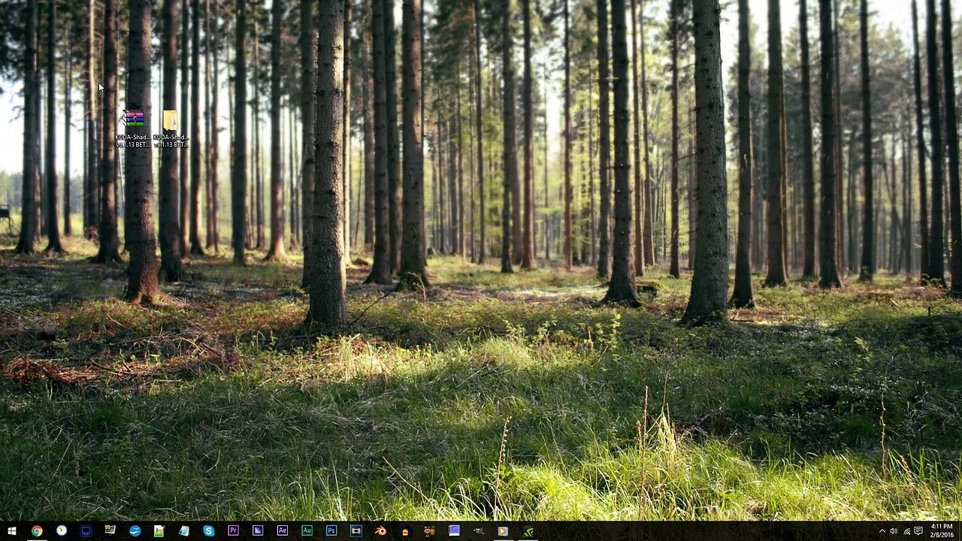Select the KUDA-Shaders folder on desktop
962x541 pixels.
[171, 128]
